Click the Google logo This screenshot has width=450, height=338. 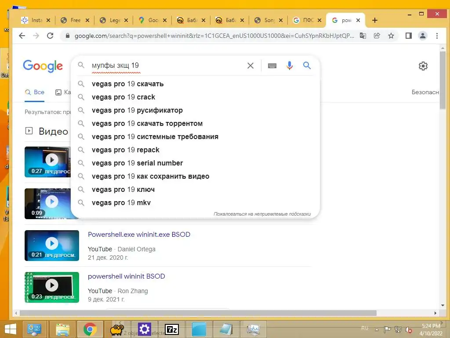[x=43, y=66]
